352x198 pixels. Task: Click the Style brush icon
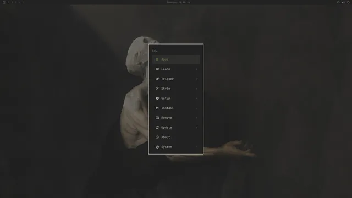(x=157, y=89)
